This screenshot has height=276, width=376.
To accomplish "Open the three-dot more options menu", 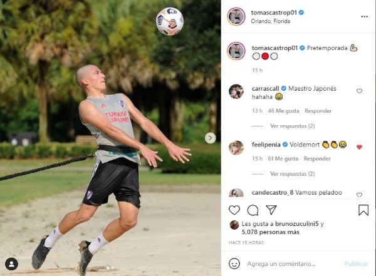I will (364, 16).
